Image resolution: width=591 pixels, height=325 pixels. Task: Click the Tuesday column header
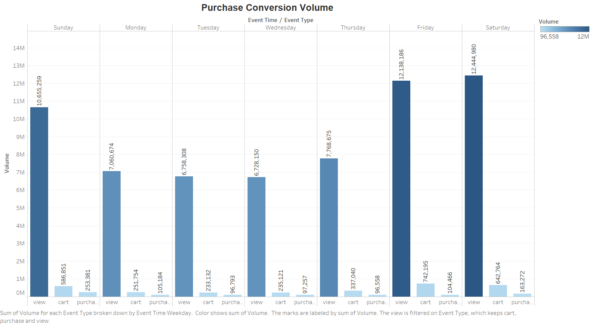click(x=208, y=28)
